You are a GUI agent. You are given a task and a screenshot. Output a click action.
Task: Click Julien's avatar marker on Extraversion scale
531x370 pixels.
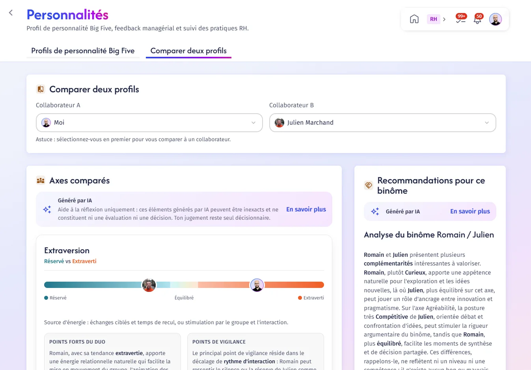(x=149, y=285)
